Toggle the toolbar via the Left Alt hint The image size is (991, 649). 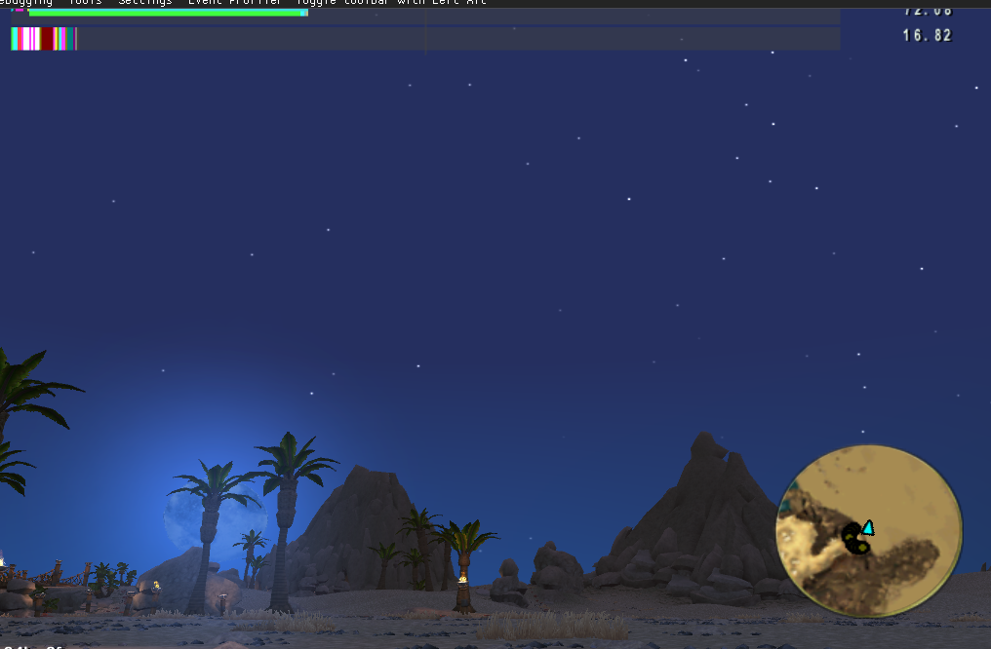394,2
